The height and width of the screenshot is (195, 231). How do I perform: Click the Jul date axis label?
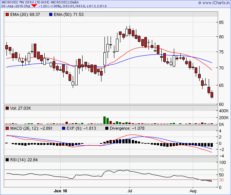(x=130, y=191)
